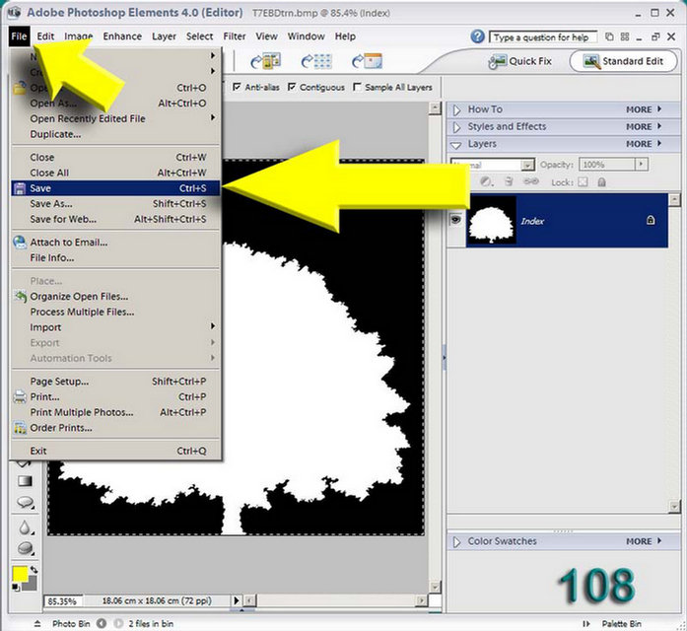Select the Sponge tool in toolbox
The height and width of the screenshot is (631, 687).
(25, 548)
